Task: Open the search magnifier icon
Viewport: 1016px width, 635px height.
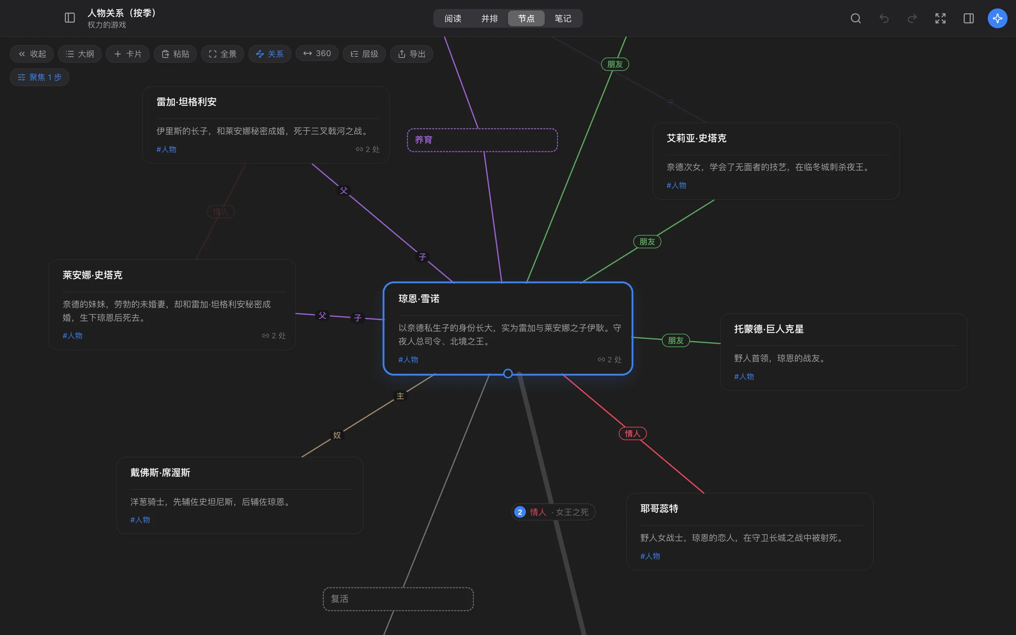Action: click(x=856, y=18)
